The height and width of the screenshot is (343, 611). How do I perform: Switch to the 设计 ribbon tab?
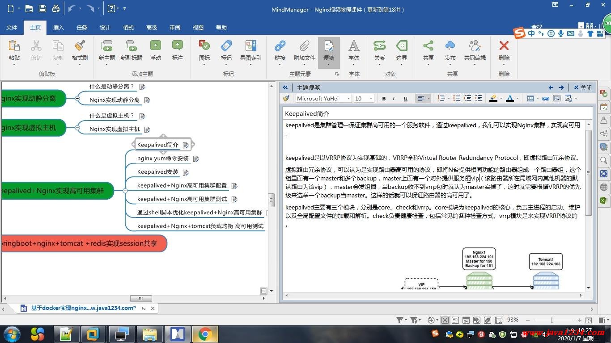(x=105, y=27)
